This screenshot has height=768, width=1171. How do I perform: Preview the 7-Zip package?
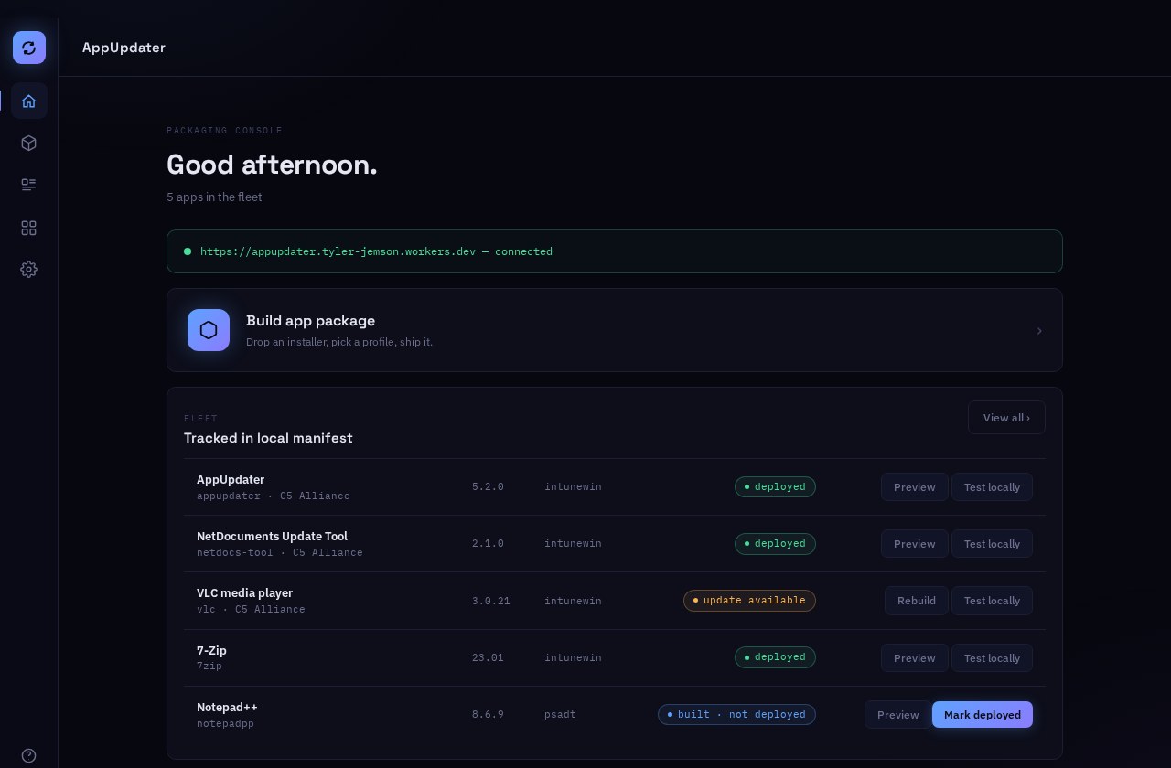click(x=915, y=658)
